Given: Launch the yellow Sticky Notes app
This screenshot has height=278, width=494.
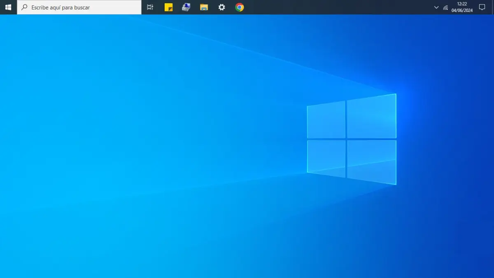Looking at the screenshot, I should [x=168, y=7].
